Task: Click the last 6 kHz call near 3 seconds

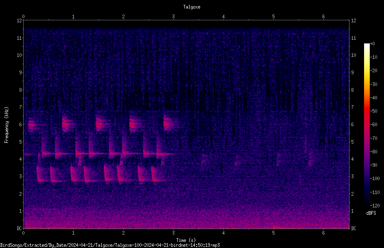Action: click(168, 123)
